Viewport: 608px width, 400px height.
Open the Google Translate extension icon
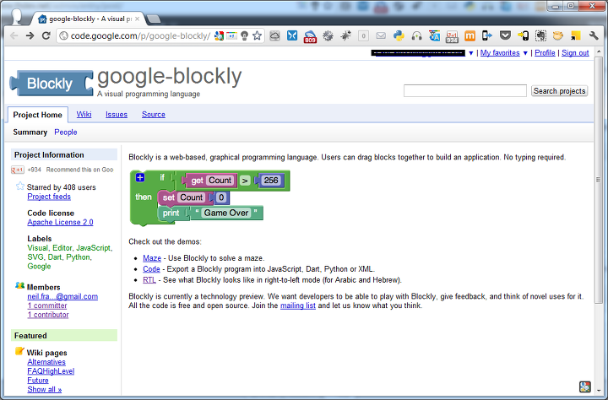tap(434, 36)
